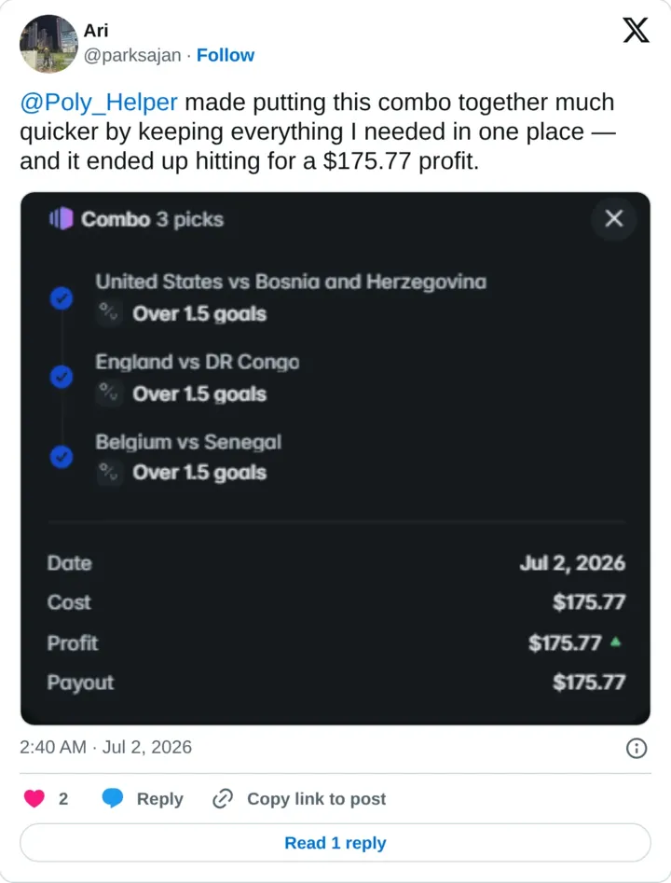This screenshot has width=671, height=883.
Task: Click percent icon beside first Over 1.5 goals
Action: (109, 312)
